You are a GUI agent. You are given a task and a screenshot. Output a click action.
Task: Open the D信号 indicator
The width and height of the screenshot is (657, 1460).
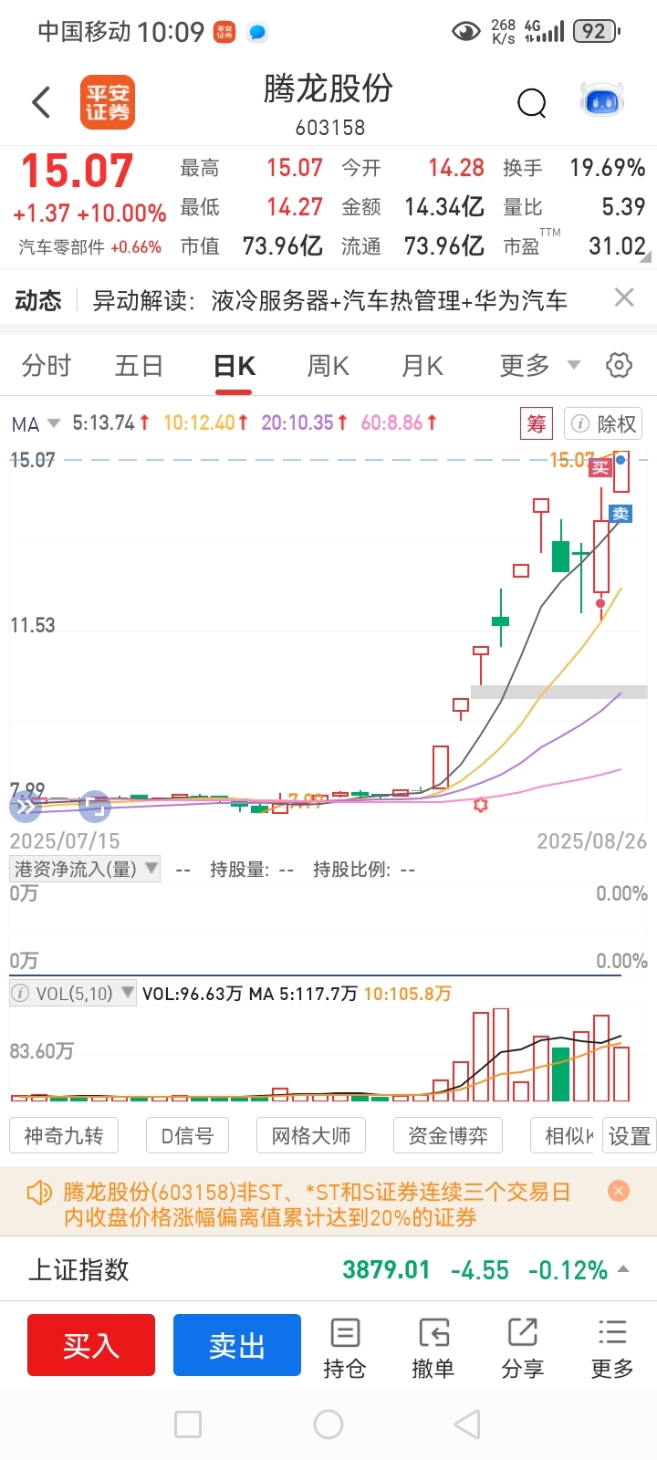(x=187, y=1136)
